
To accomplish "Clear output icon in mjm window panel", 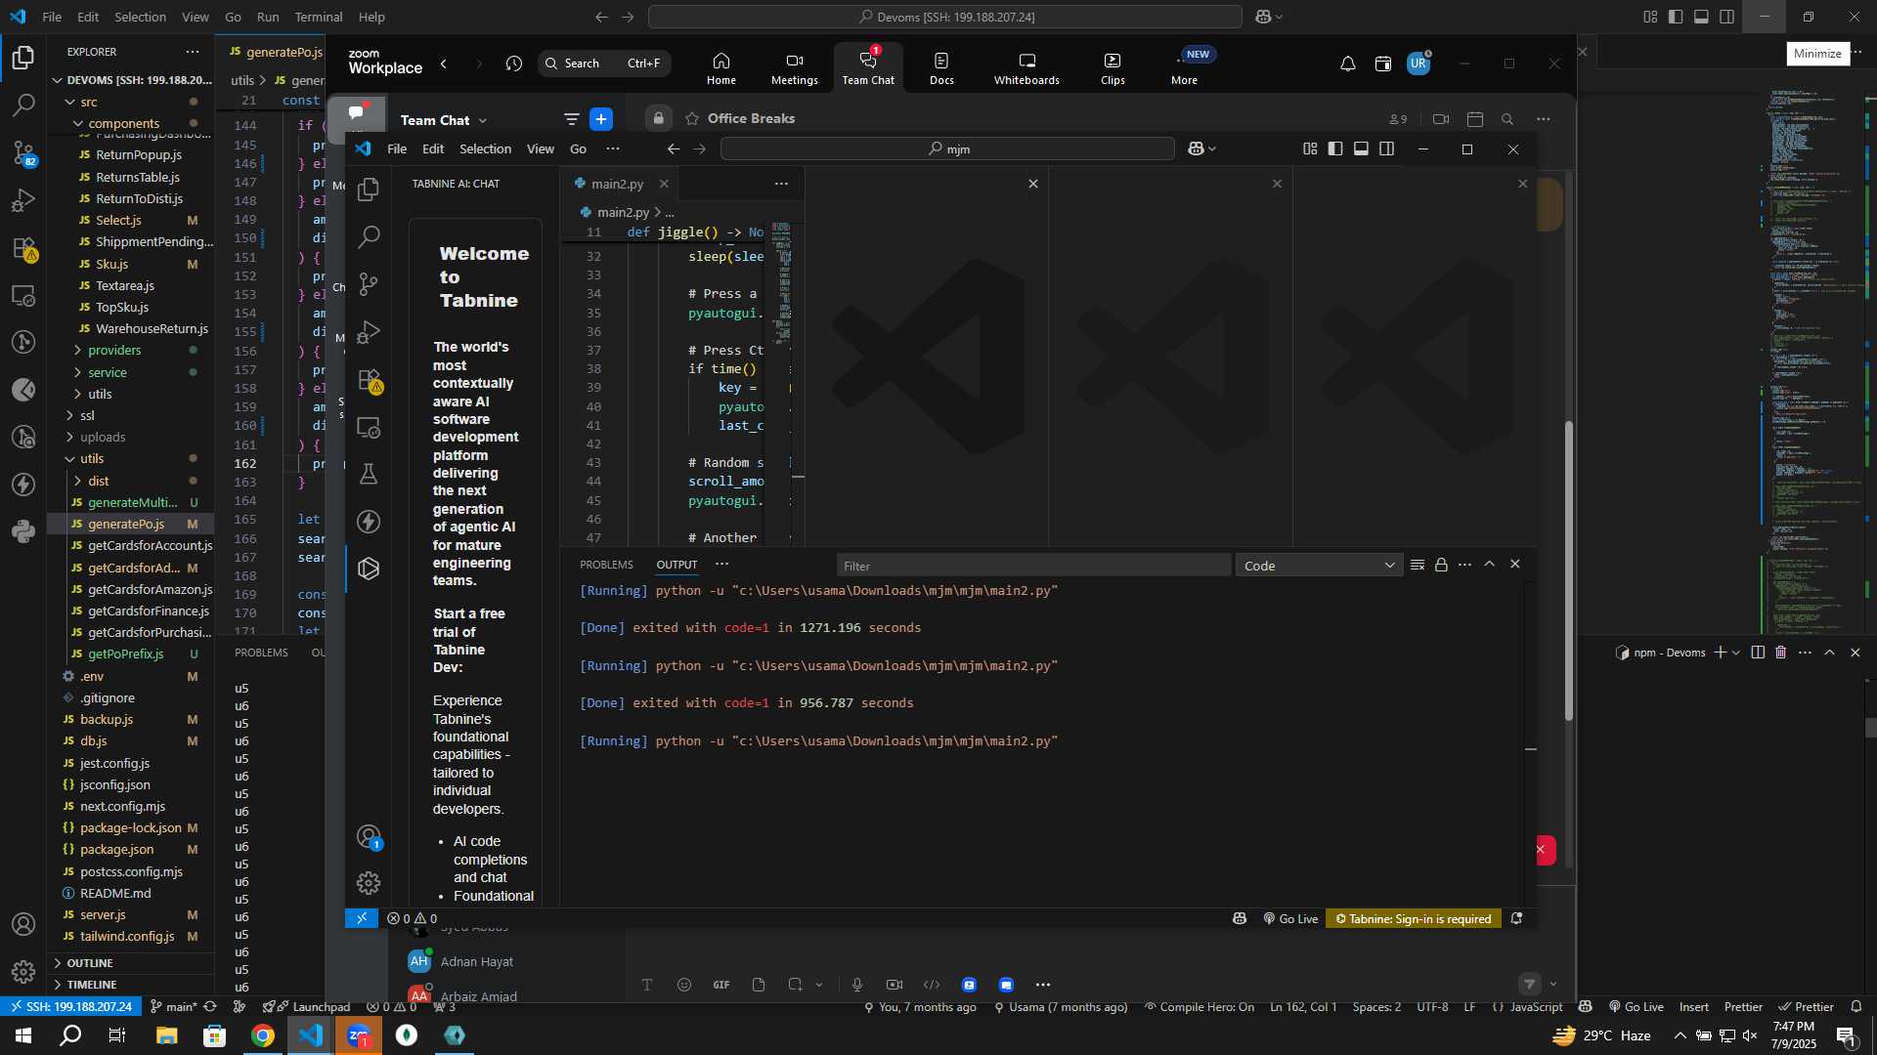I will point(1418,565).
